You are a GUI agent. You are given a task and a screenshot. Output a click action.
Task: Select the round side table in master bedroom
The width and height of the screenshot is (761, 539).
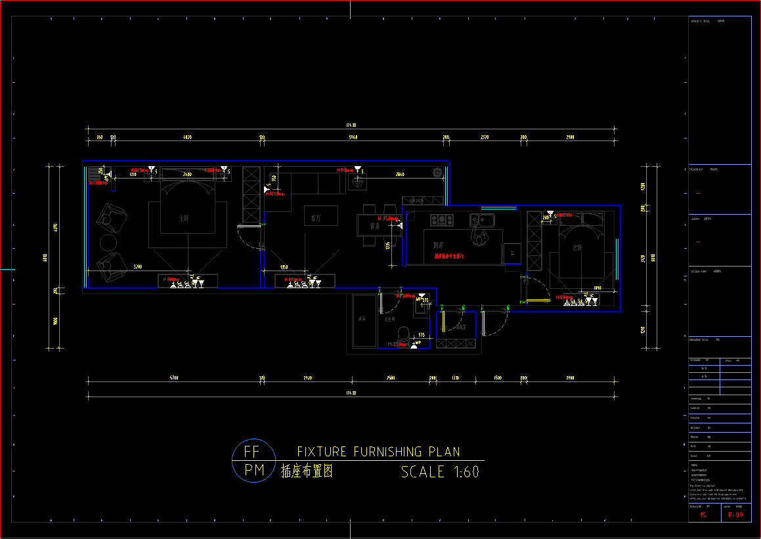pyautogui.click(x=108, y=243)
